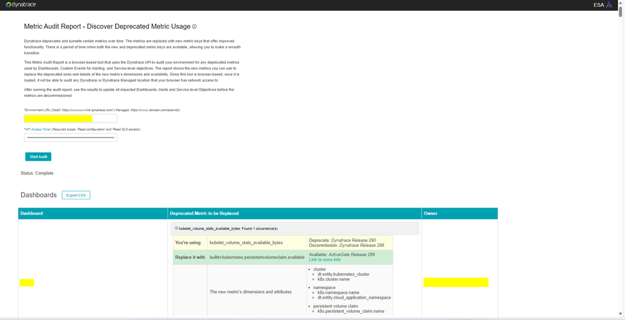625x320 pixels.
Task: Open the API Access Token link
Action: tap(38, 129)
